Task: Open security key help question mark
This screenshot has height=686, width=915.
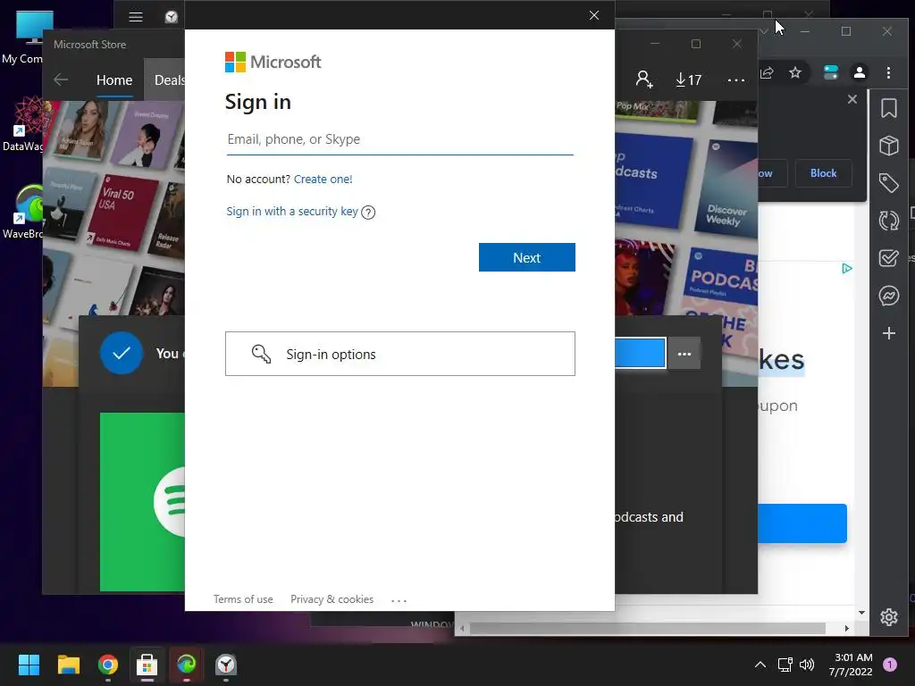Action: (x=368, y=213)
